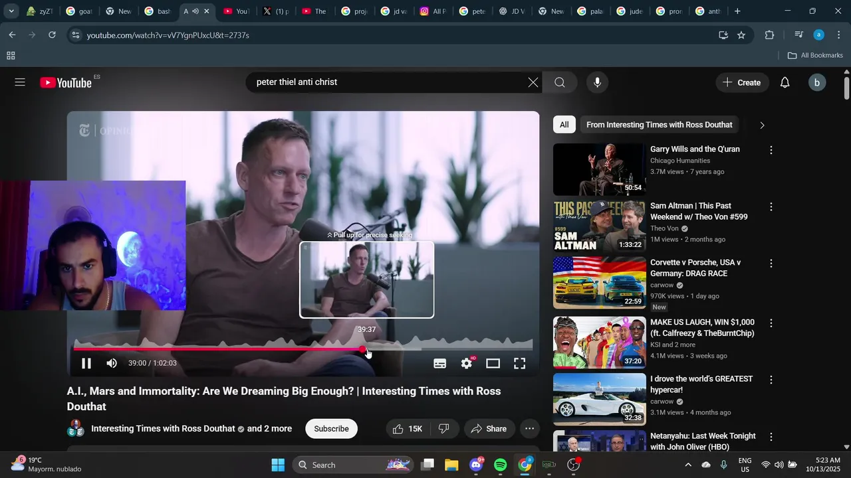The height and width of the screenshot is (478, 851).
Task: Open the All Bookmarks folder
Action: (815, 56)
